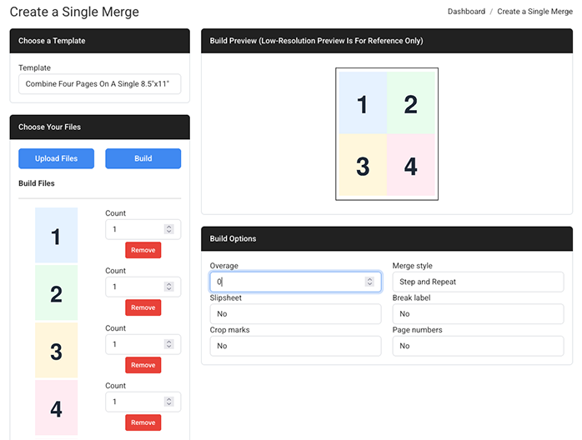
Task: Open the Page numbers dropdown
Action: click(x=478, y=346)
